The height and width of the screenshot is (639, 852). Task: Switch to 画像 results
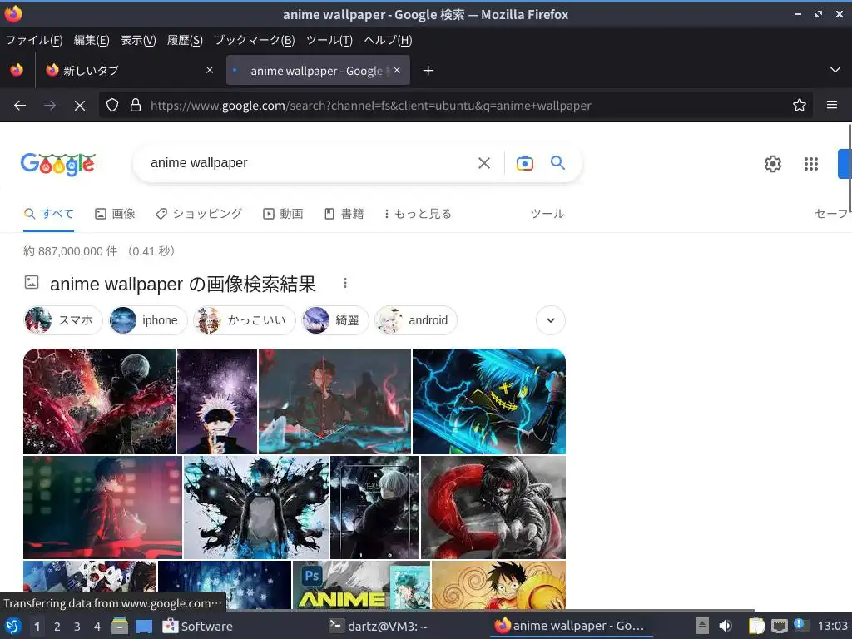(115, 214)
